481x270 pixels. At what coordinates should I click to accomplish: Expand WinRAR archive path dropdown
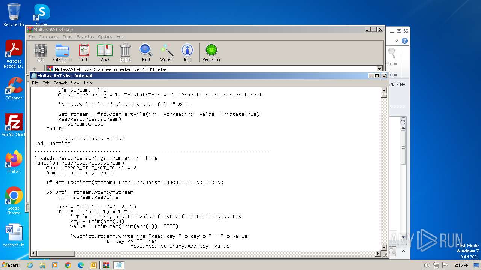pyautogui.click(x=379, y=69)
